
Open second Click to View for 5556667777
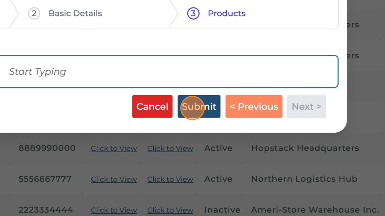click(170, 179)
